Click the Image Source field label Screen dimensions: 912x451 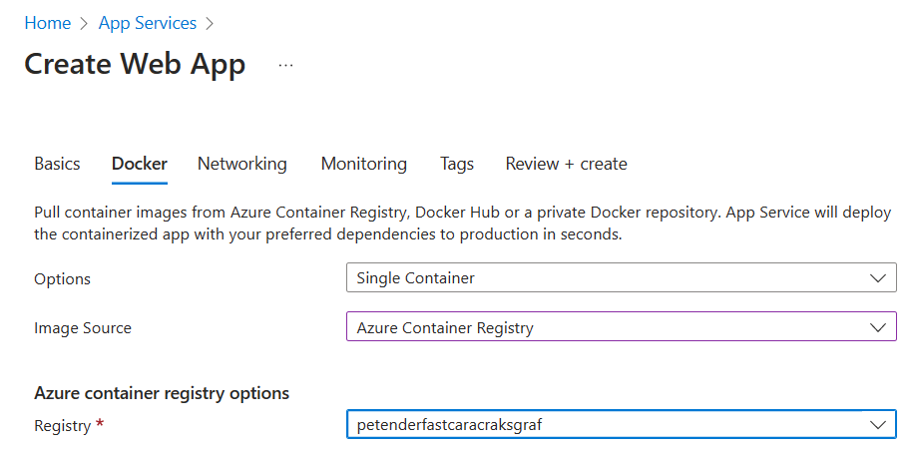tap(83, 328)
